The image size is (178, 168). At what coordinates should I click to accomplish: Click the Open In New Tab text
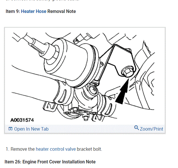point(31,129)
